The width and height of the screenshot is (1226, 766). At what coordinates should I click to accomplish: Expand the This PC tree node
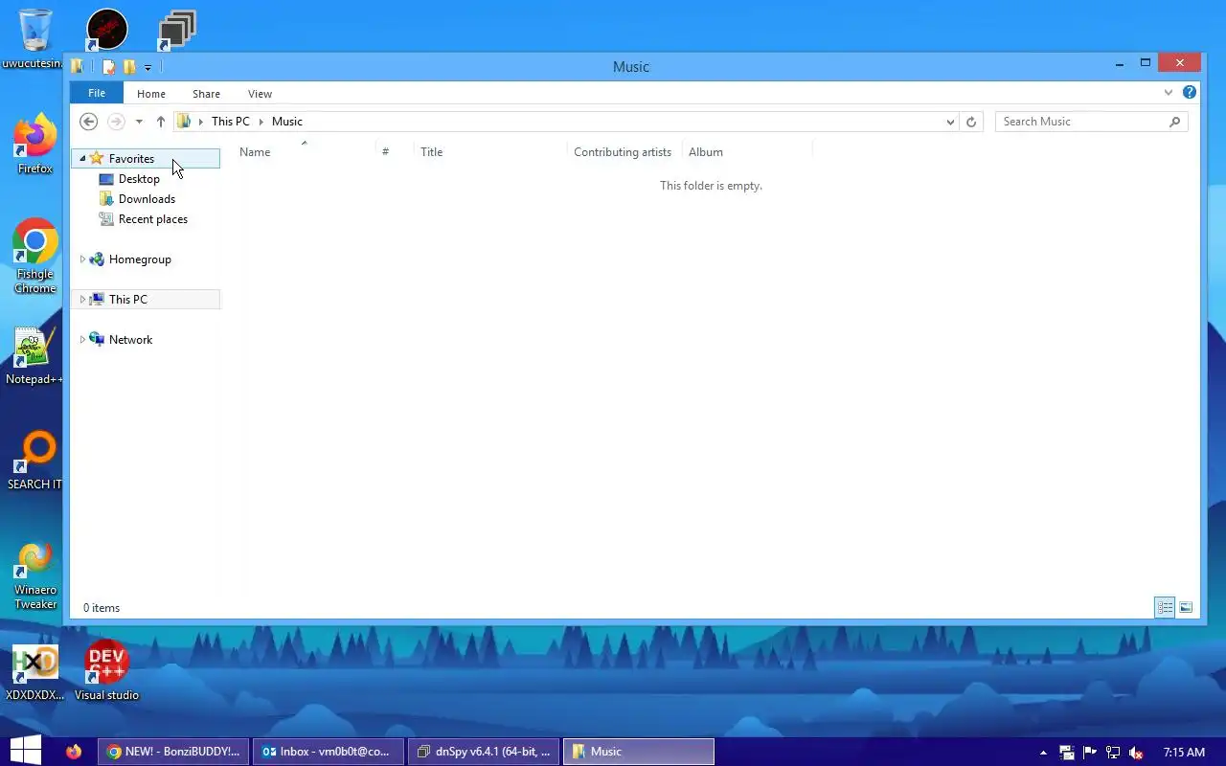(82, 300)
